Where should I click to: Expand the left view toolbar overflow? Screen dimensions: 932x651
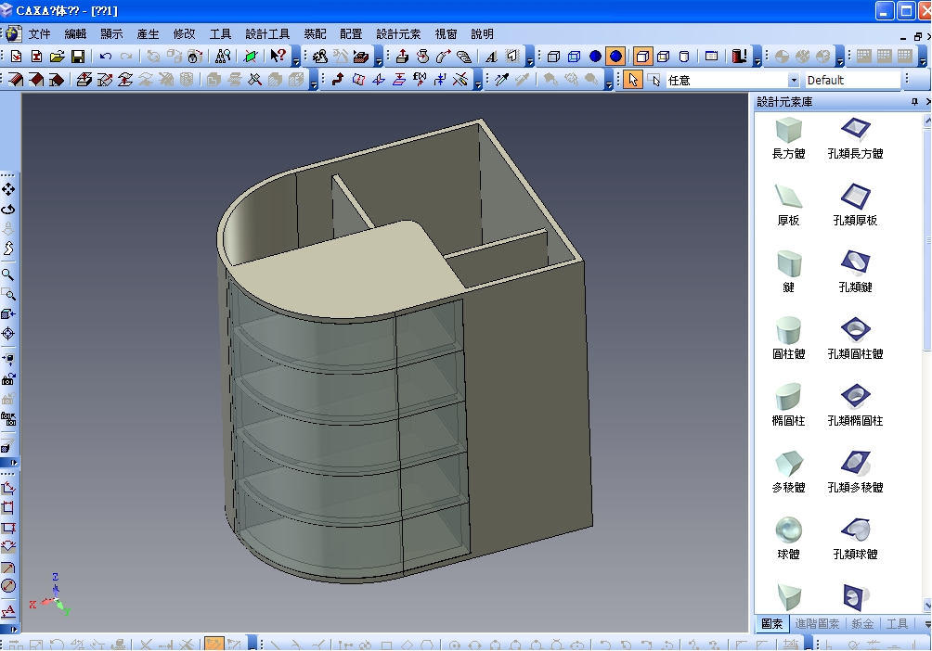(x=8, y=463)
